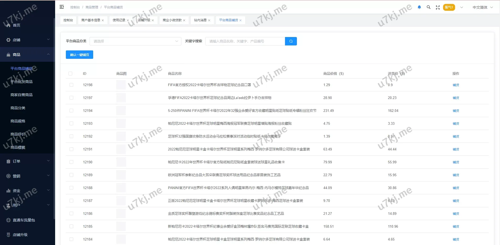Open 直通车流量包 in sidebar
This screenshot has width=500, height=245.
click(24, 220)
